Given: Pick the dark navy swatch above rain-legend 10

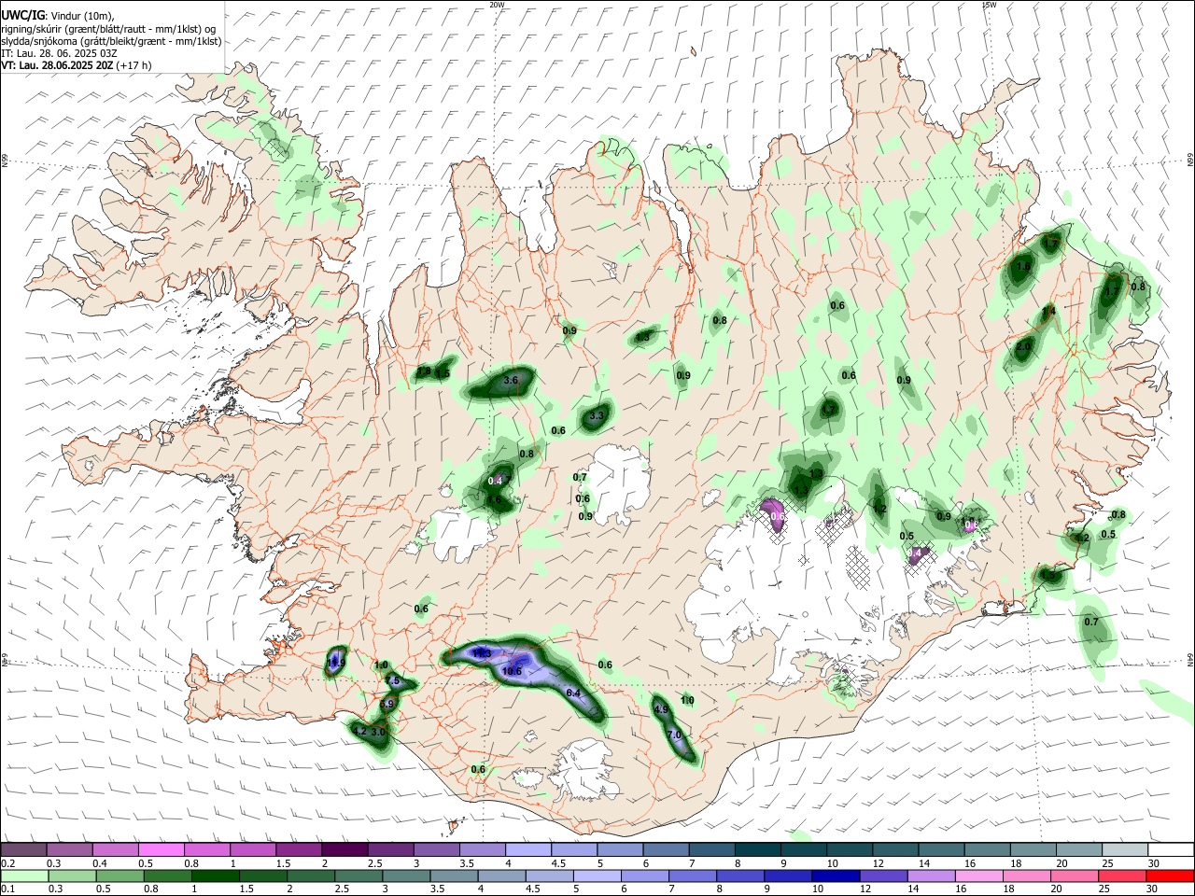Looking at the screenshot, I should pyautogui.click(x=835, y=875).
